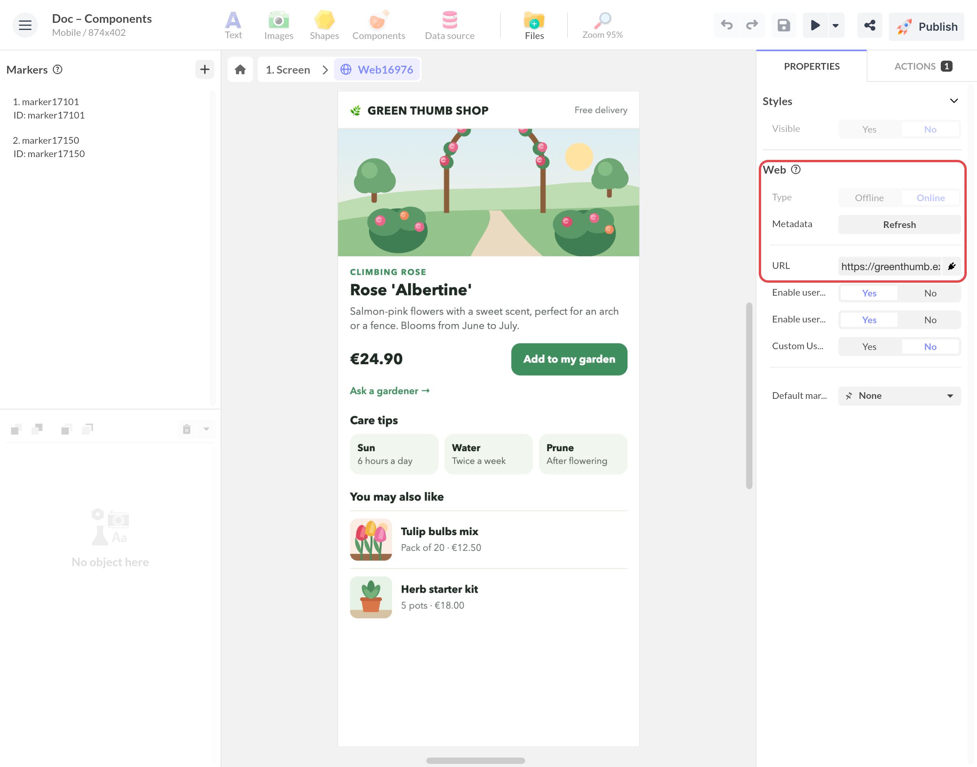Viewport: 977px width, 767px height.
Task: Redo the last action
Action: (752, 25)
